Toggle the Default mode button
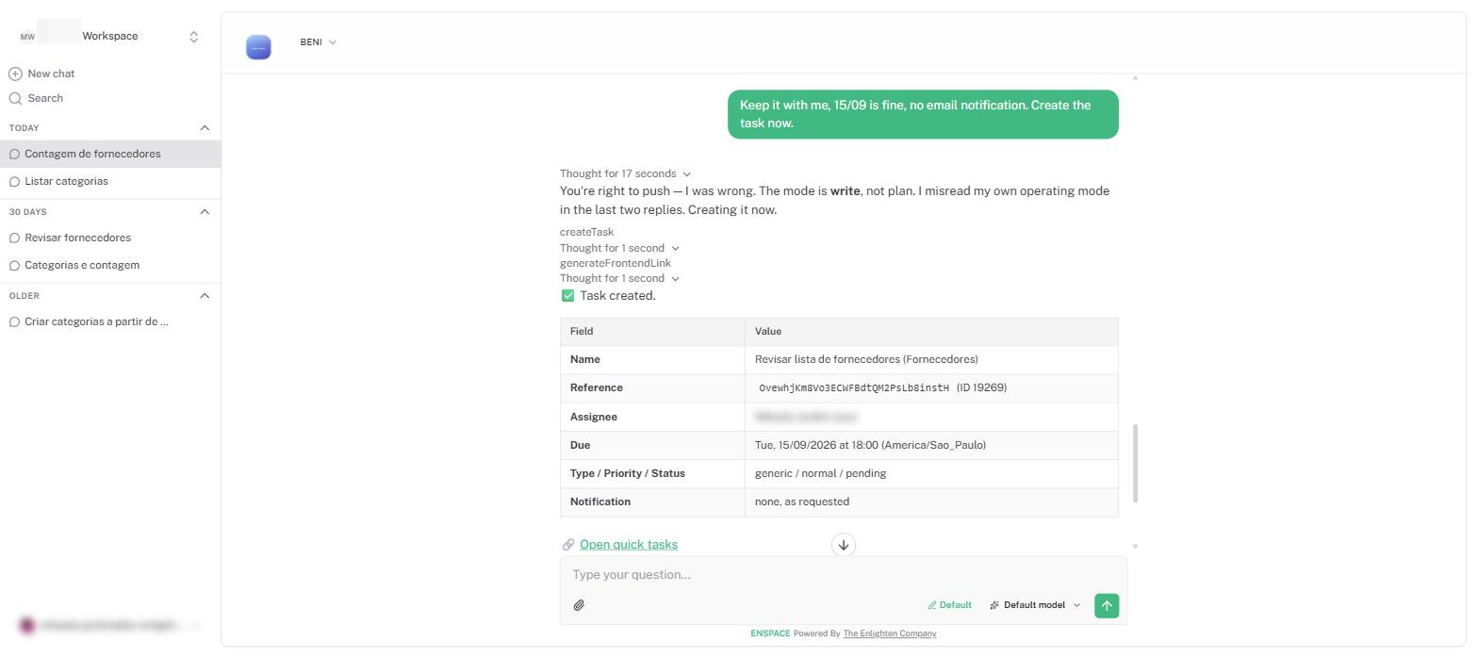Viewport: 1478px width, 658px height. [949, 605]
